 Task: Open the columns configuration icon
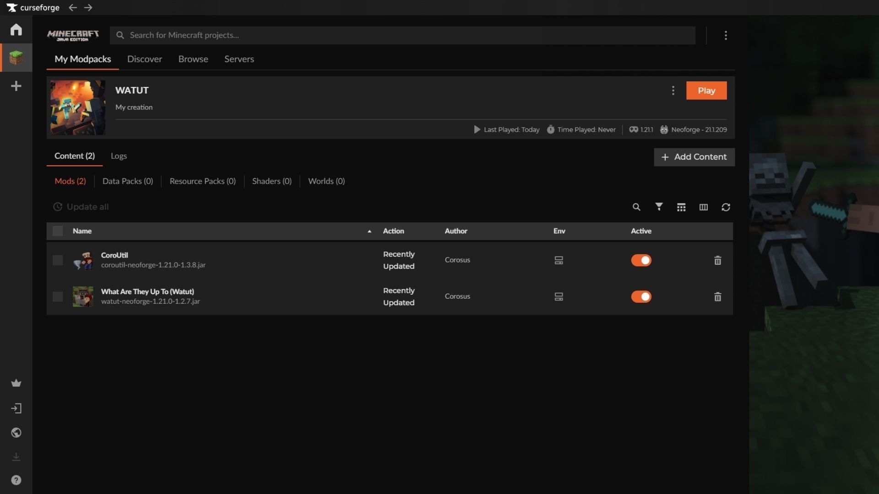(x=704, y=207)
